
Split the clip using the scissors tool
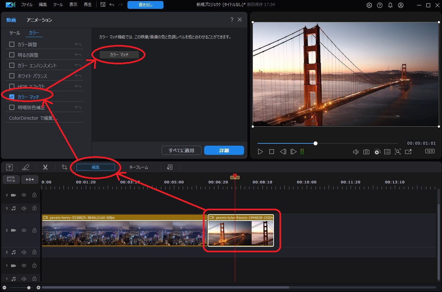(45, 167)
